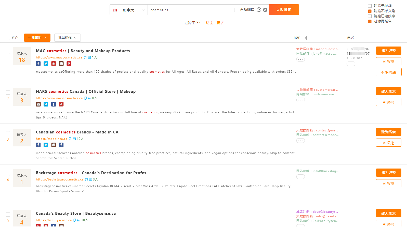The image size is (407, 228).
Task: Open NARS cosmetics Instagram icon
Action: (38, 104)
